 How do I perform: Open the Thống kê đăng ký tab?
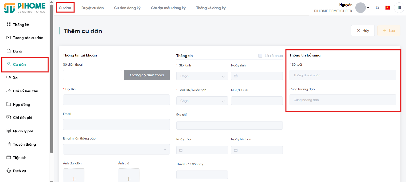click(211, 8)
